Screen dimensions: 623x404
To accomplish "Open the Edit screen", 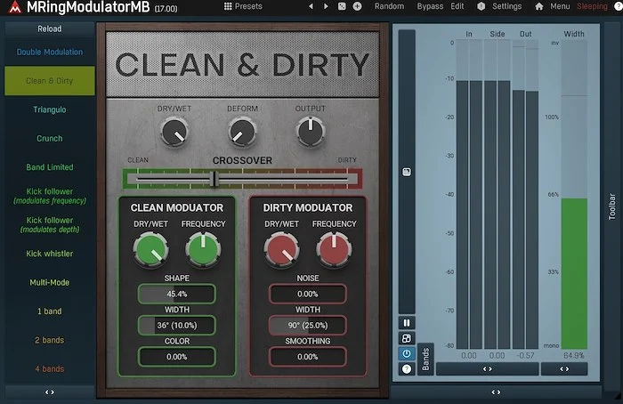I will click(457, 6).
